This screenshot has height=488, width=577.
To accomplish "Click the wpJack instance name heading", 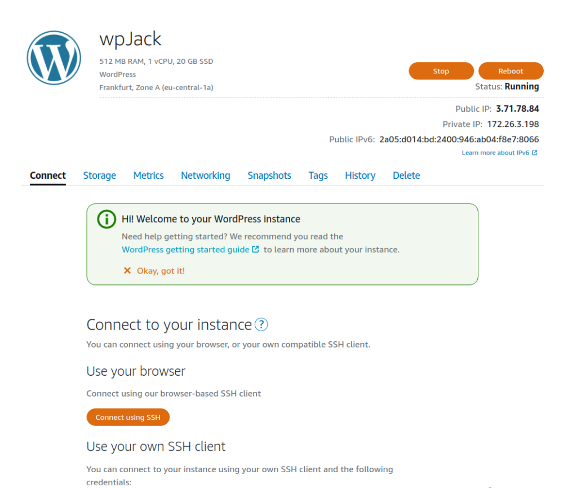I will tap(130, 39).
